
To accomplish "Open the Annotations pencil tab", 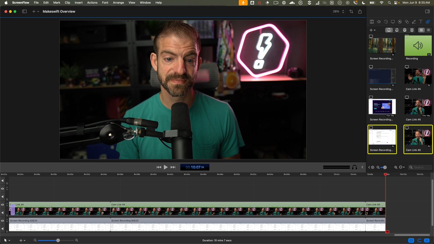I will 414,22.
